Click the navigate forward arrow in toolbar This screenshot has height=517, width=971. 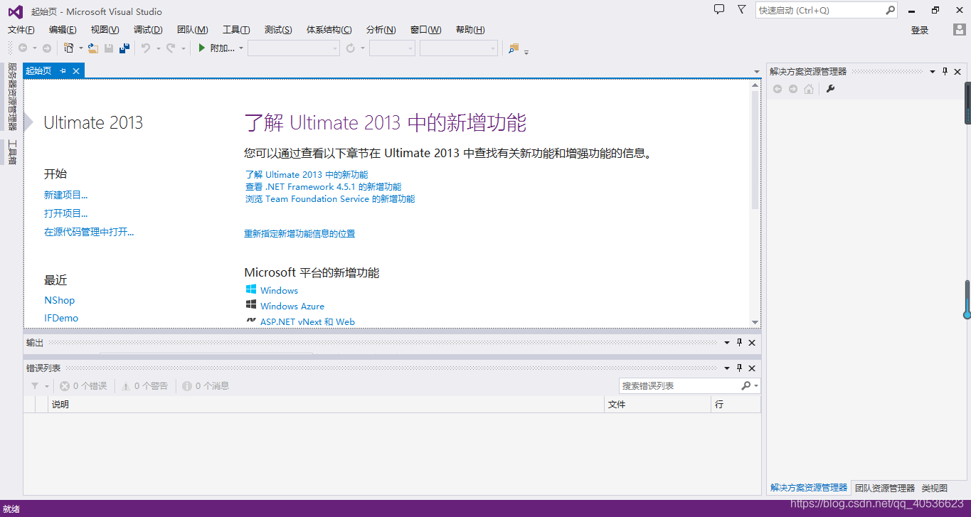(x=47, y=48)
